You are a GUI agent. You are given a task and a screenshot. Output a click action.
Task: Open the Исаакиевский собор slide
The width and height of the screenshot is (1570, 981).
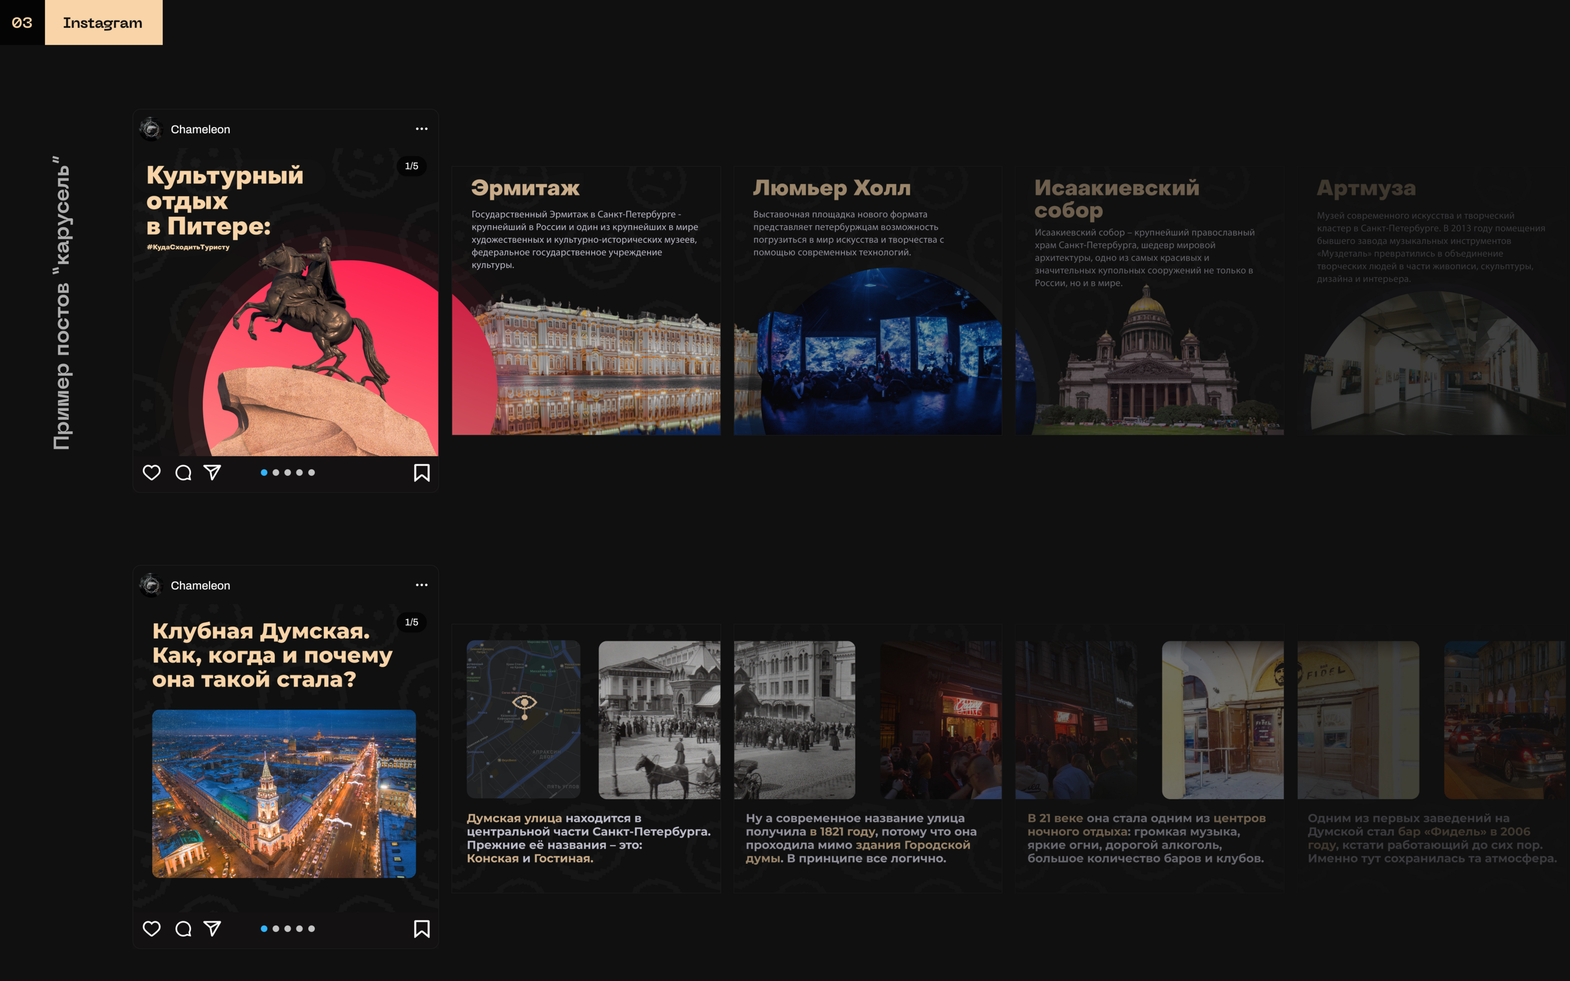tap(1149, 300)
